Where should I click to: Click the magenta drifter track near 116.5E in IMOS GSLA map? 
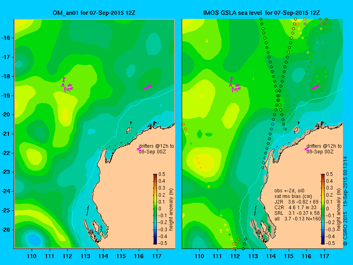(x=315, y=87)
